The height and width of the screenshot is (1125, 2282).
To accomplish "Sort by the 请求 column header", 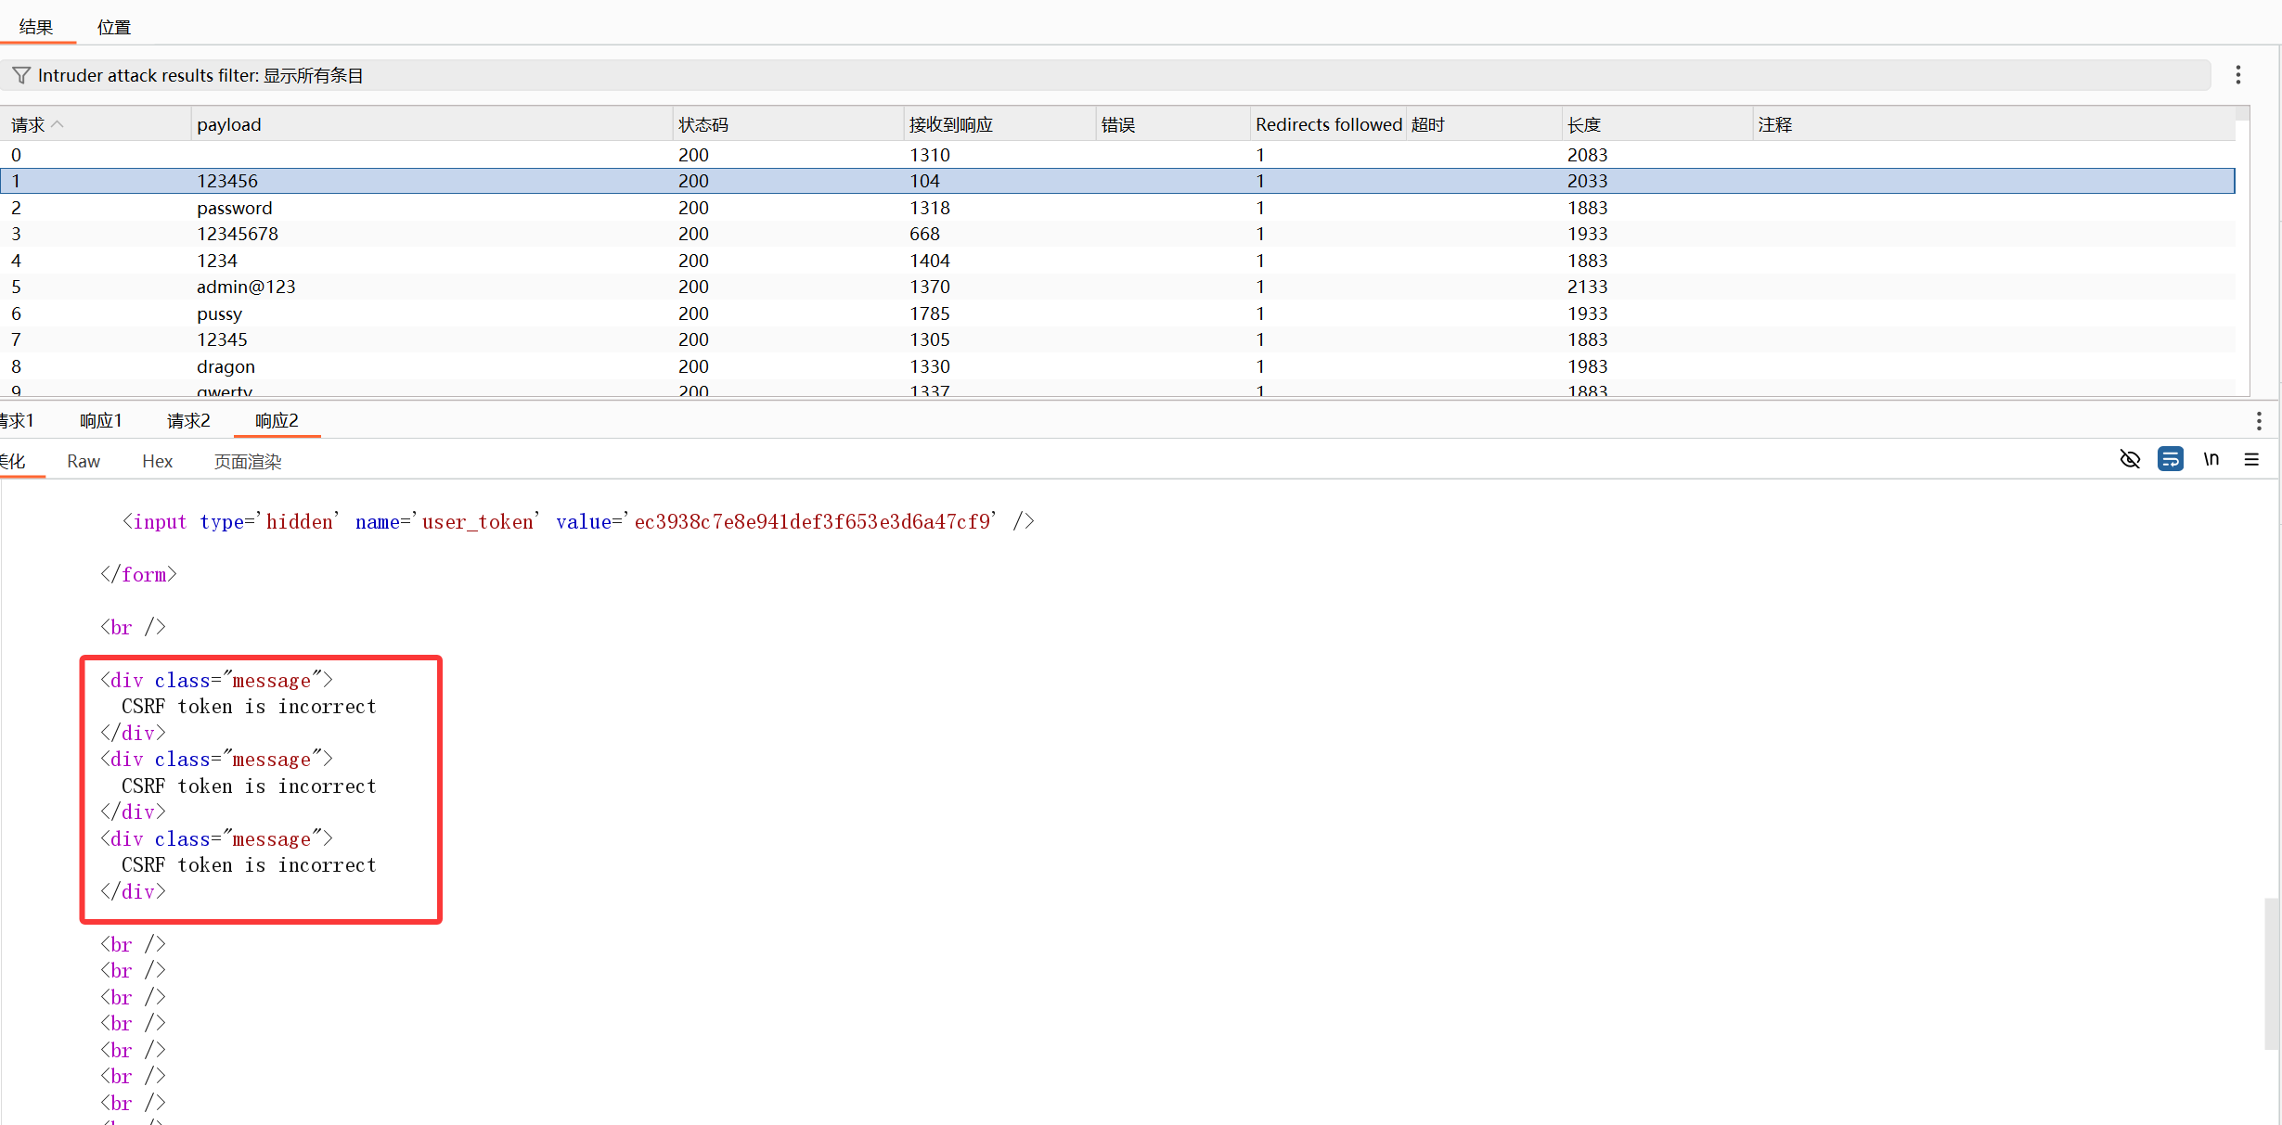I will pos(96,124).
